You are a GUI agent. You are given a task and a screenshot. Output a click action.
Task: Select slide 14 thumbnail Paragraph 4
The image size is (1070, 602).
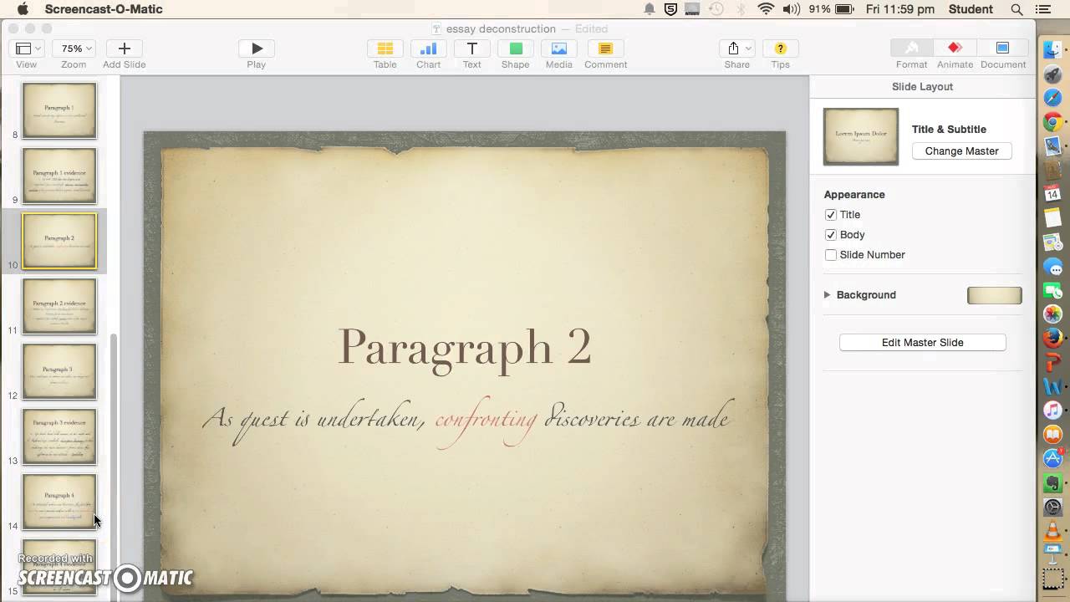click(59, 502)
